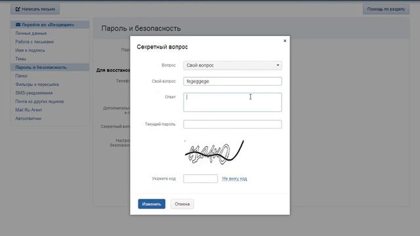Open Работа с письмами settings
Screen dimensions: 420x236
coord(35,42)
